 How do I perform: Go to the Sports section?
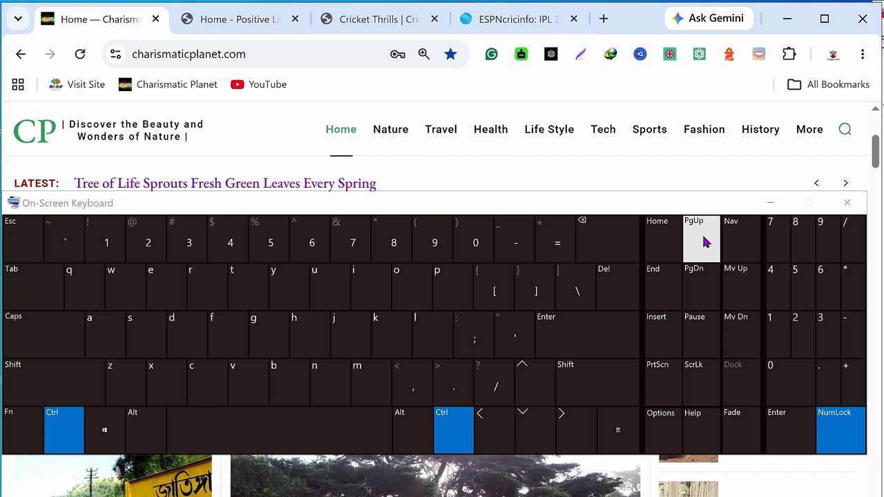point(650,129)
